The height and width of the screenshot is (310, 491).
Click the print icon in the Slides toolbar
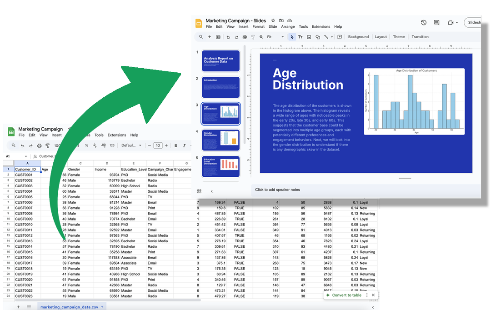point(245,37)
